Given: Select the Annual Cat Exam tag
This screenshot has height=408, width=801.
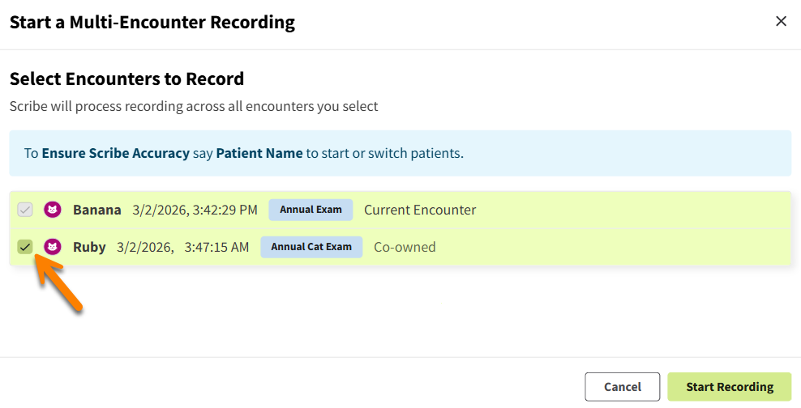Looking at the screenshot, I should pos(311,247).
